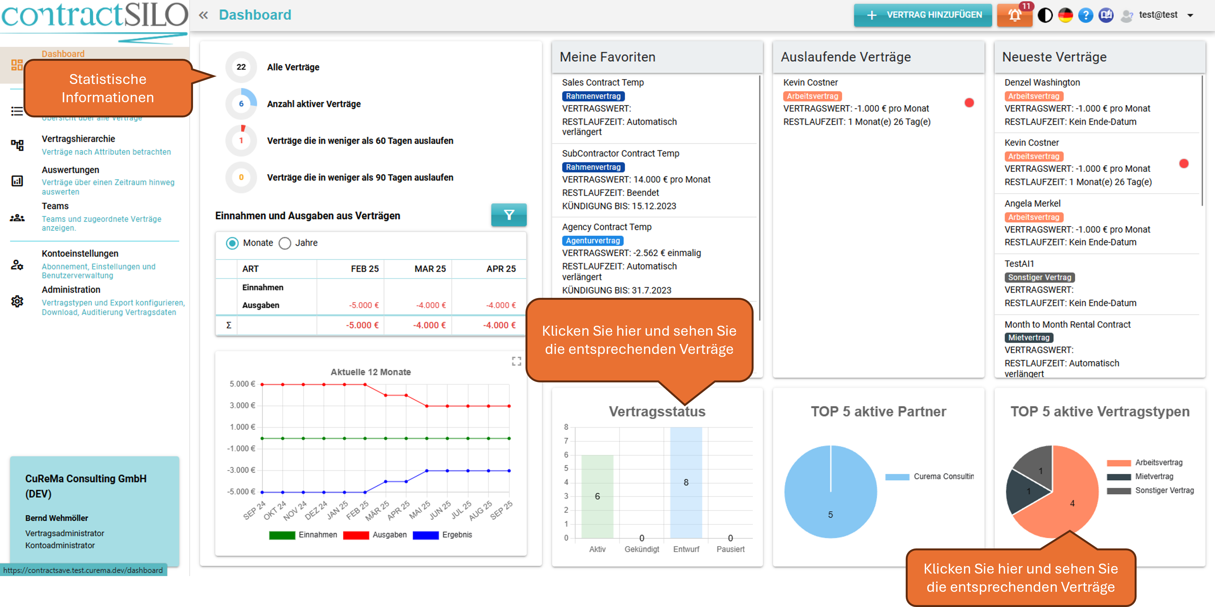Viewport: 1215px width, 607px height.
Task: Open the handbook book icon in header
Action: tap(1106, 15)
